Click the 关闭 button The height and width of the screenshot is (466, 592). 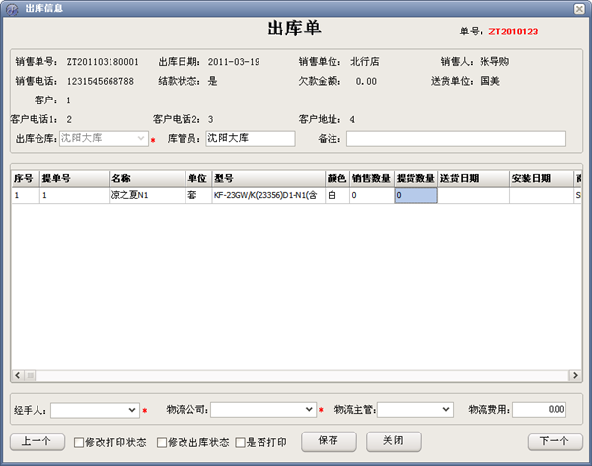[392, 440]
